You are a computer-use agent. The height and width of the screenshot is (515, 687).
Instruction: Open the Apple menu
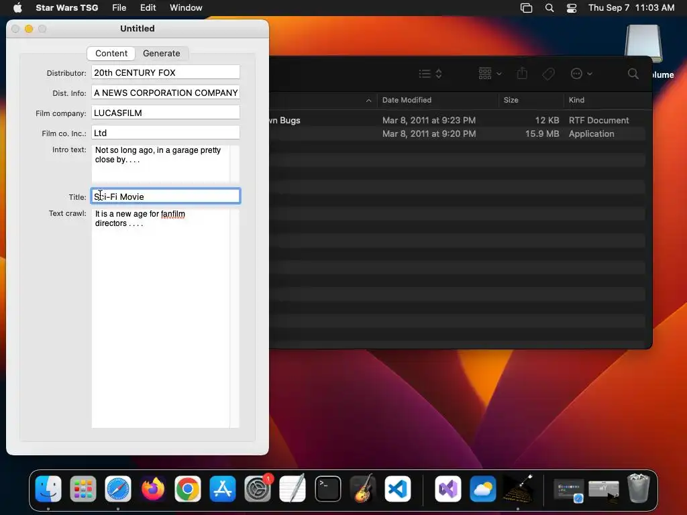pos(17,7)
